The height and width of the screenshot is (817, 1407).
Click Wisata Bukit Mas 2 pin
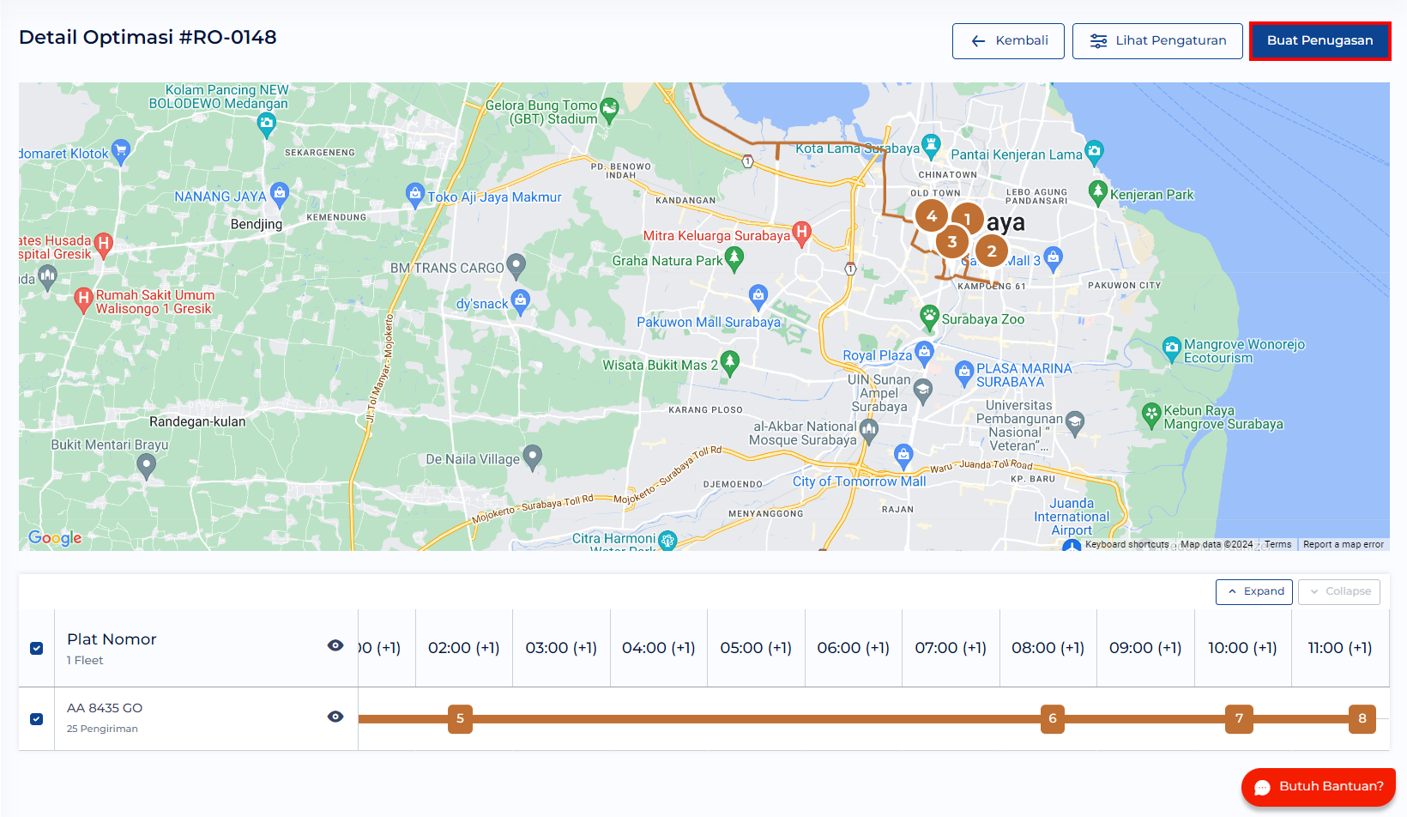(729, 363)
